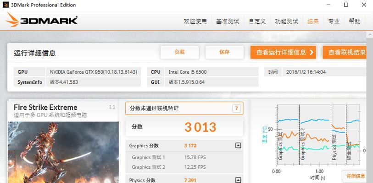Open the 自定义 tab
Image resolution: width=373 pixels, height=183 pixels.
pos(257,22)
